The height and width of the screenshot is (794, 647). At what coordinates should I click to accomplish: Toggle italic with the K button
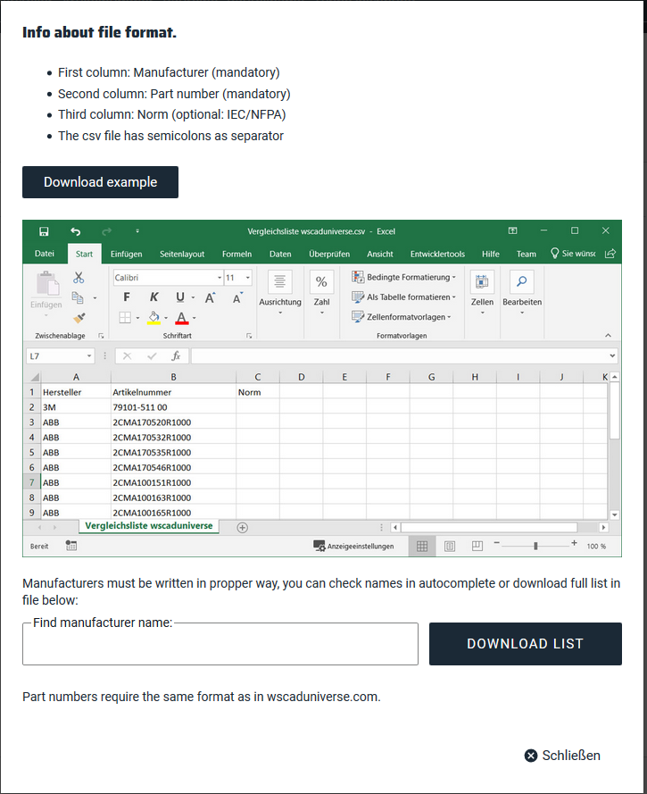tap(153, 297)
